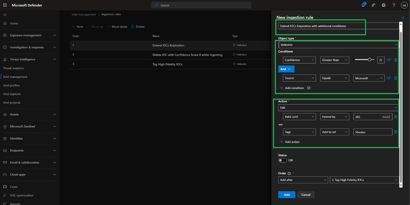Delete the Confidence condition with trash icon
This screenshot has width=410, height=205.
(x=396, y=60)
